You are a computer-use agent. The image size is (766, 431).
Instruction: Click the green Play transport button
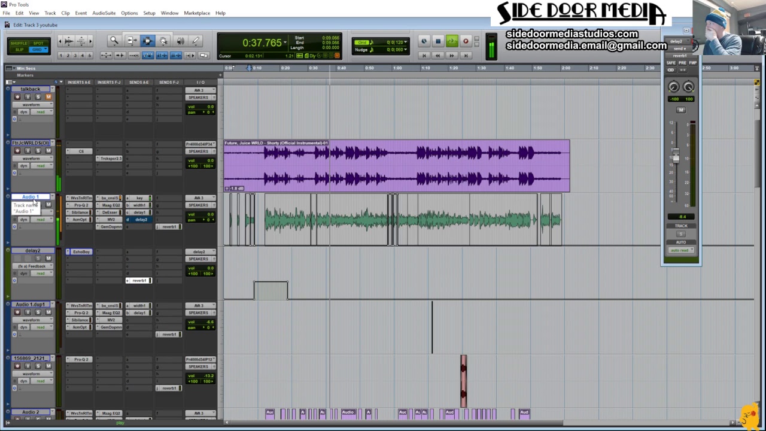452,41
